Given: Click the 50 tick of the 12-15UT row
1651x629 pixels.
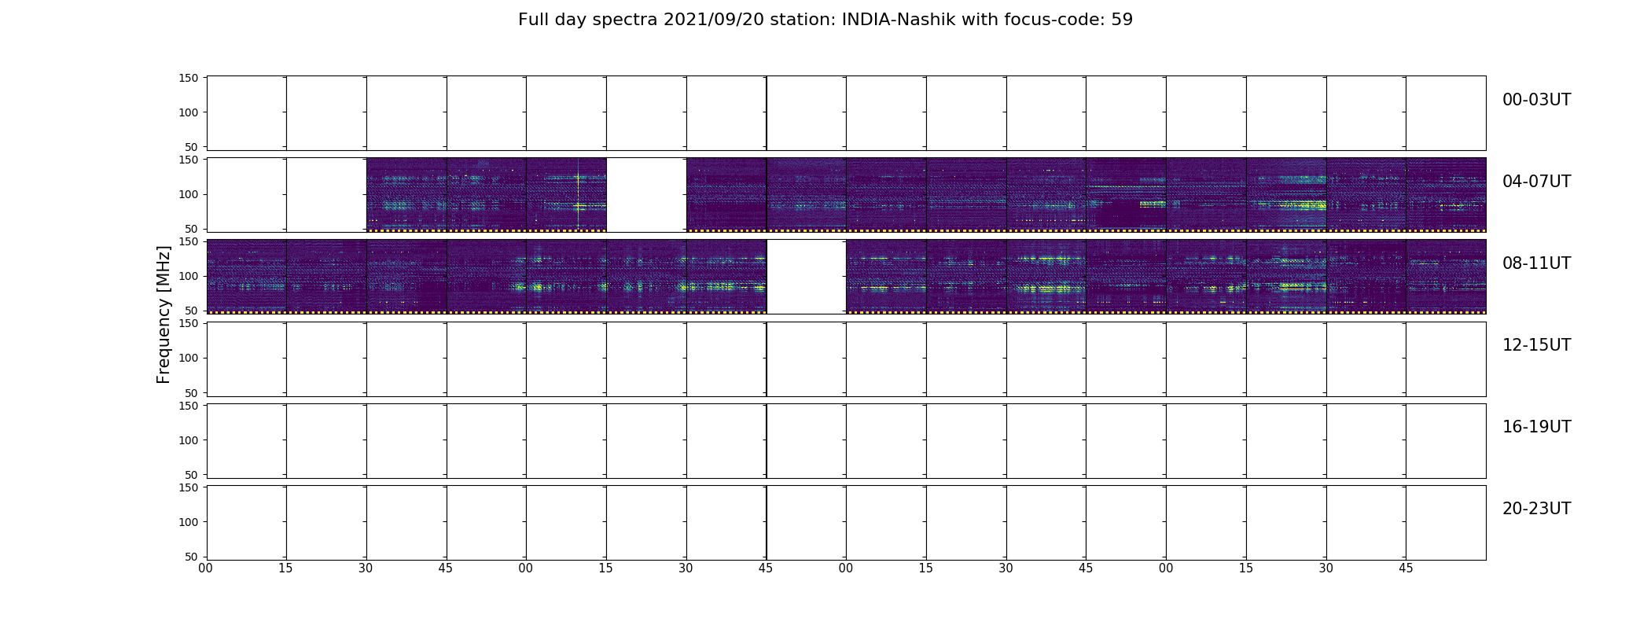Looking at the screenshot, I should [x=192, y=392].
